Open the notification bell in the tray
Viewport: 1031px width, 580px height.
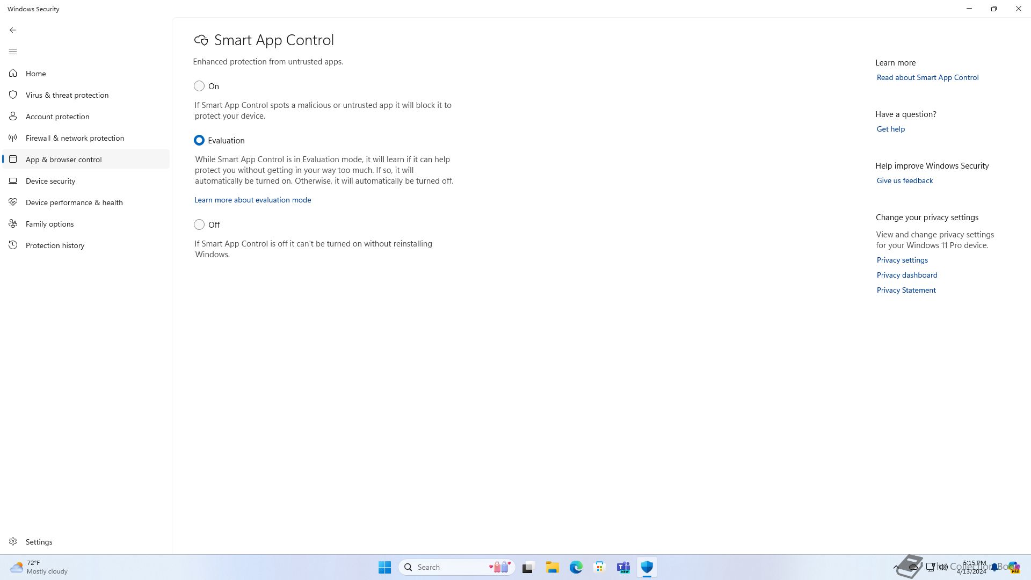coord(994,567)
